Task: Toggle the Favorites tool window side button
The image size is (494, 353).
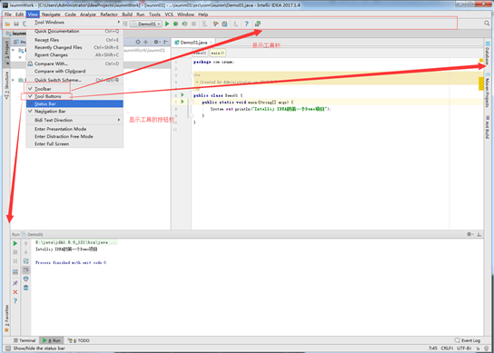Action: pyautogui.click(x=6, y=319)
